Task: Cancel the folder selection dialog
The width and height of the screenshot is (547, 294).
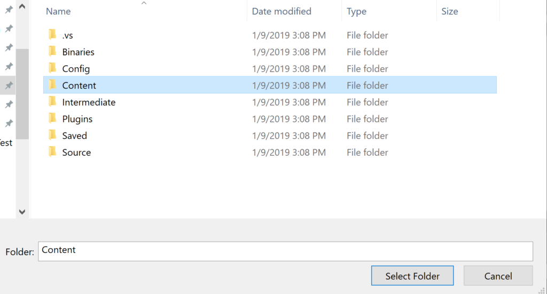Action: (498, 276)
